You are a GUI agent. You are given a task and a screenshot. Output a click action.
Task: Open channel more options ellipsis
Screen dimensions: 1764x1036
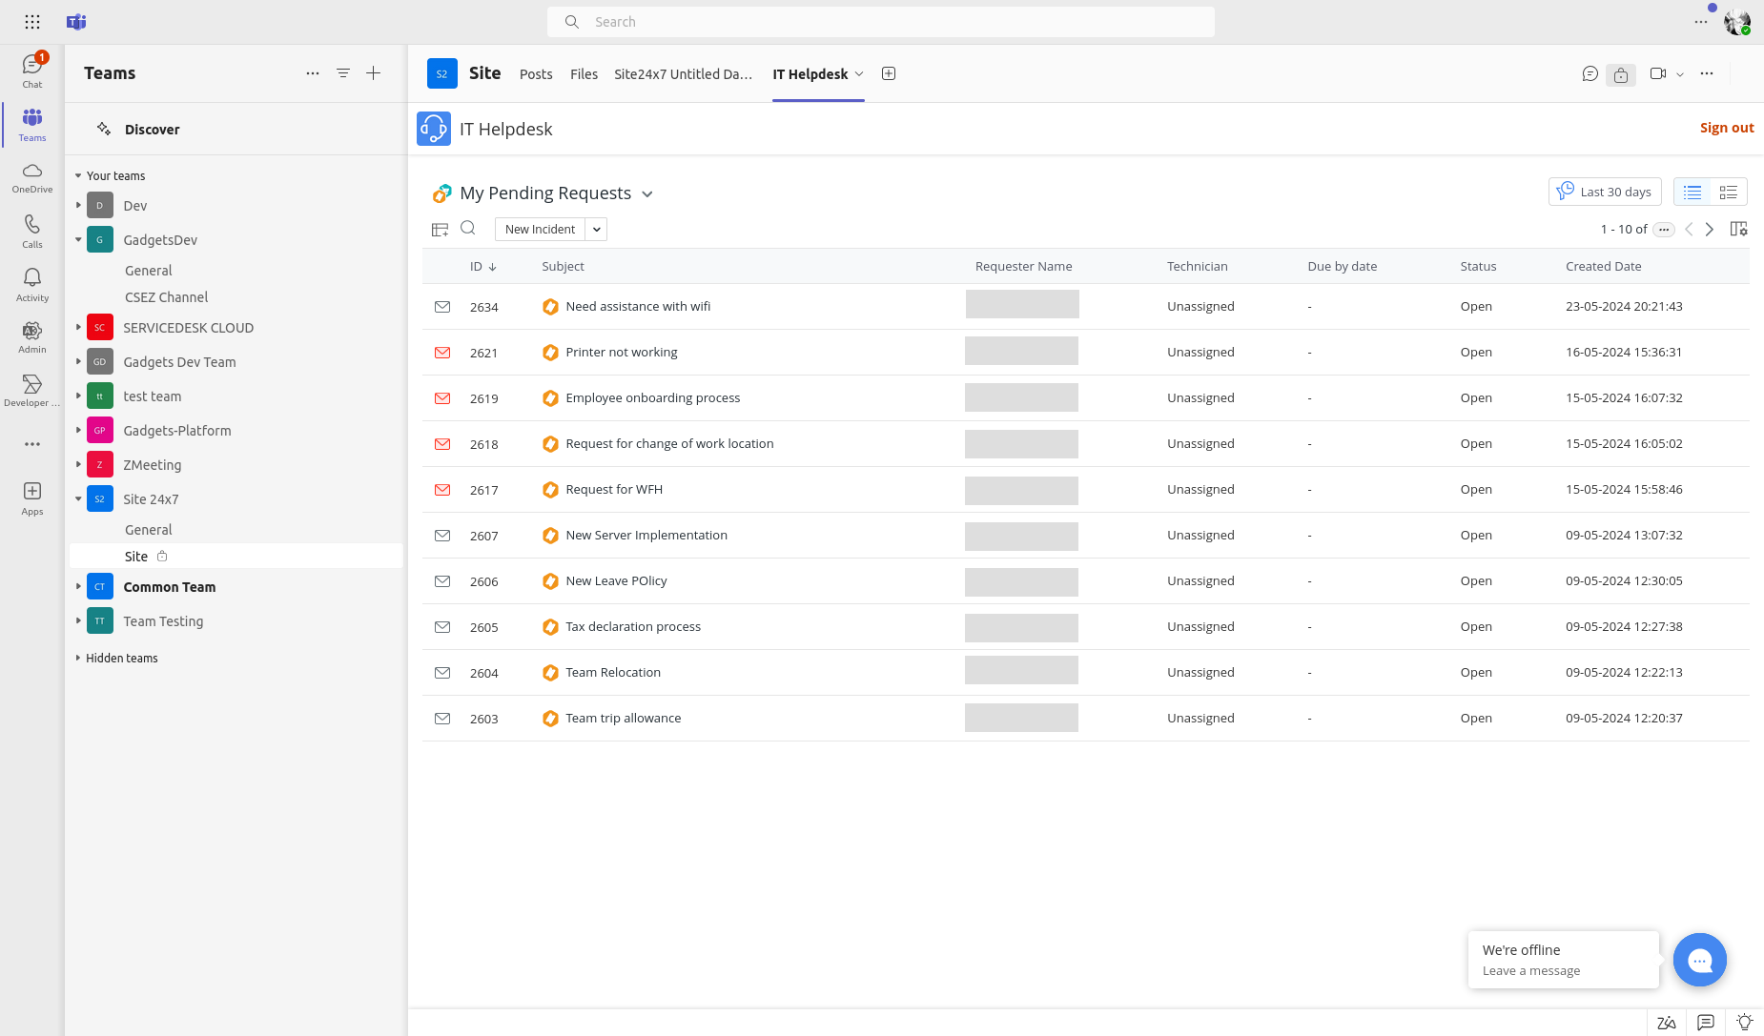[x=1707, y=73]
